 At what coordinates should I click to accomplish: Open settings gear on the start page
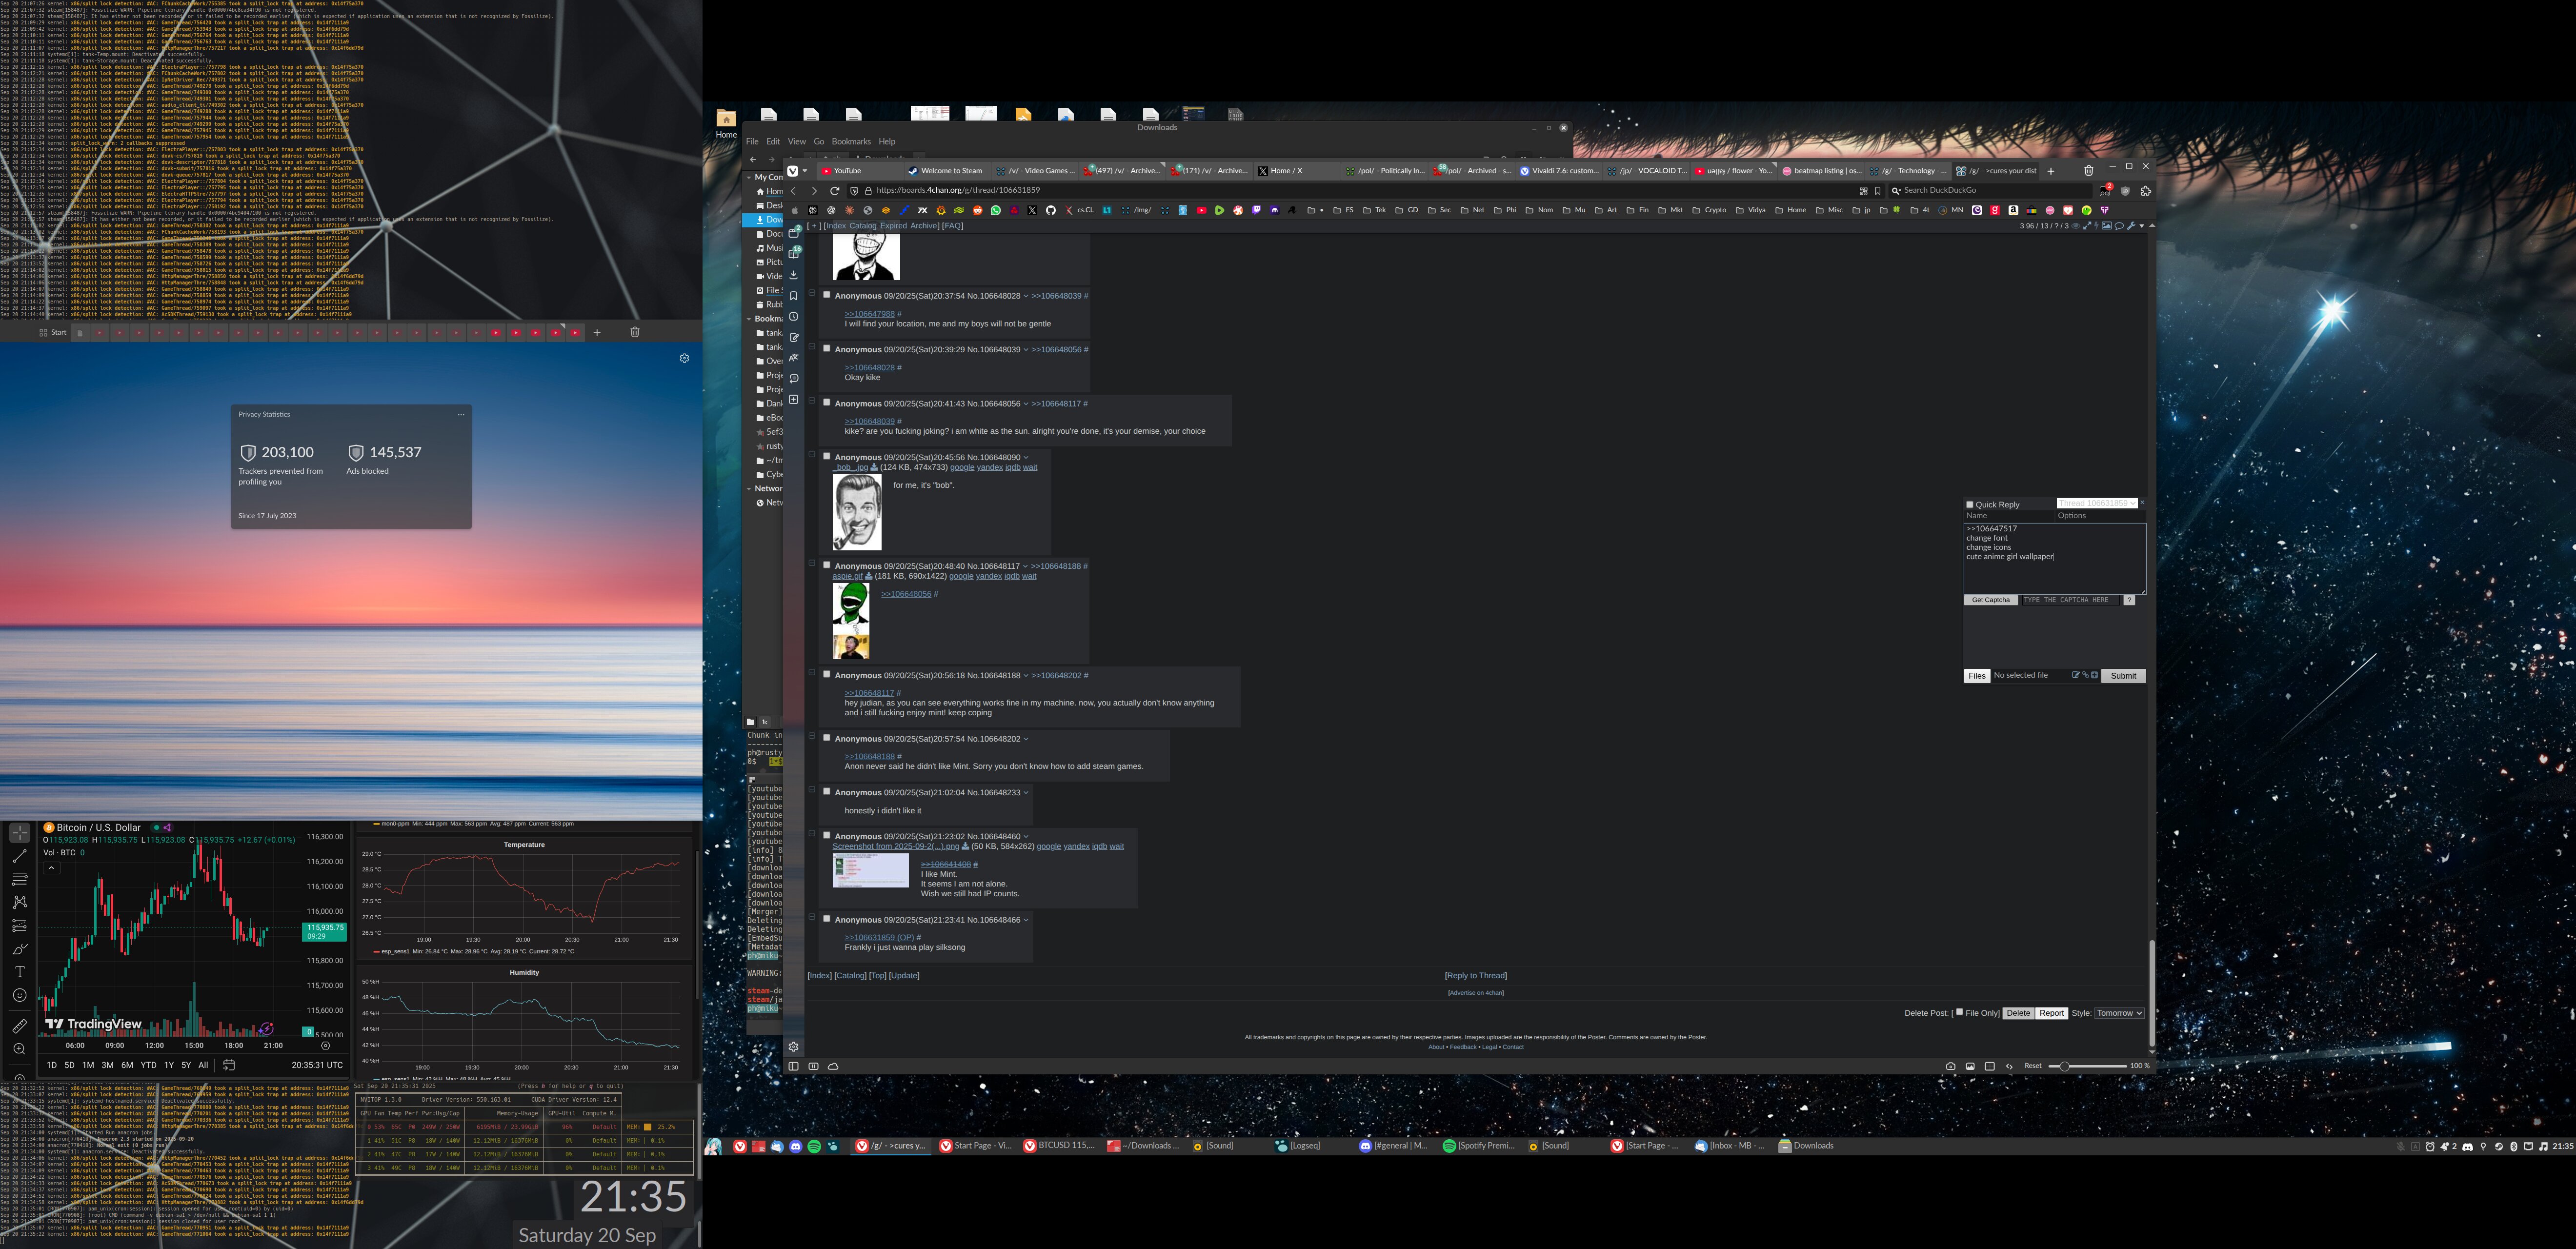point(684,358)
